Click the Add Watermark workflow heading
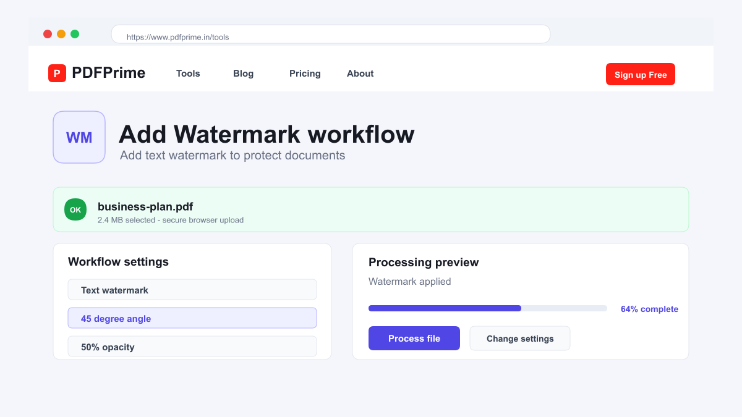The width and height of the screenshot is (742, 417). 267,134
